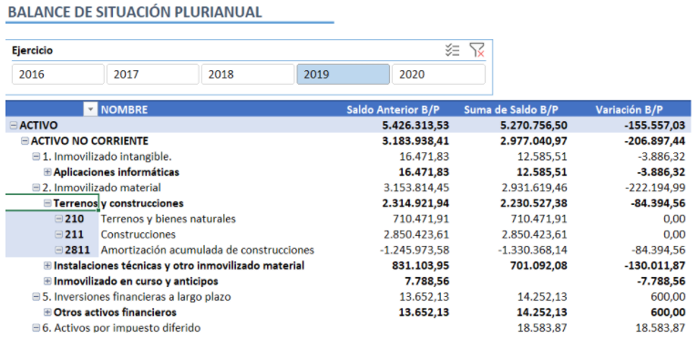This screenshot has height=338, width=697.
Task: Collapse 5. Inversiones financieras a largo plazo
Action: pos(36,297)
